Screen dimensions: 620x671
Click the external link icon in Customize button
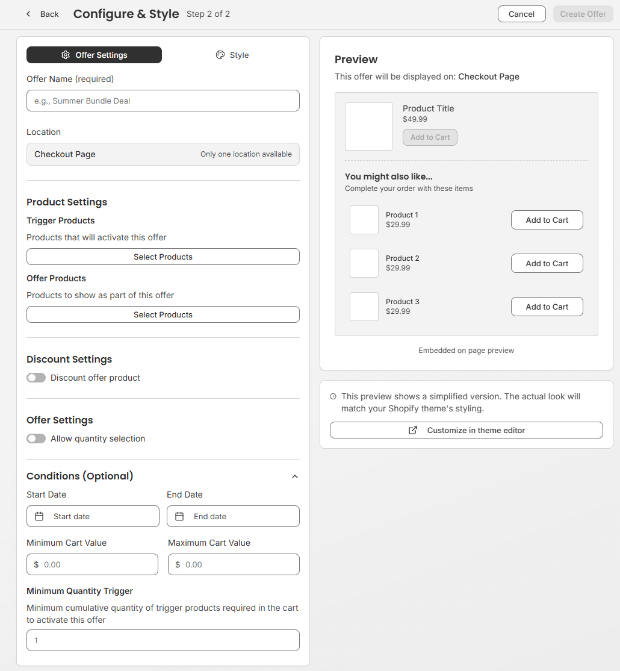pyautogui.click(x=412, y=430)
